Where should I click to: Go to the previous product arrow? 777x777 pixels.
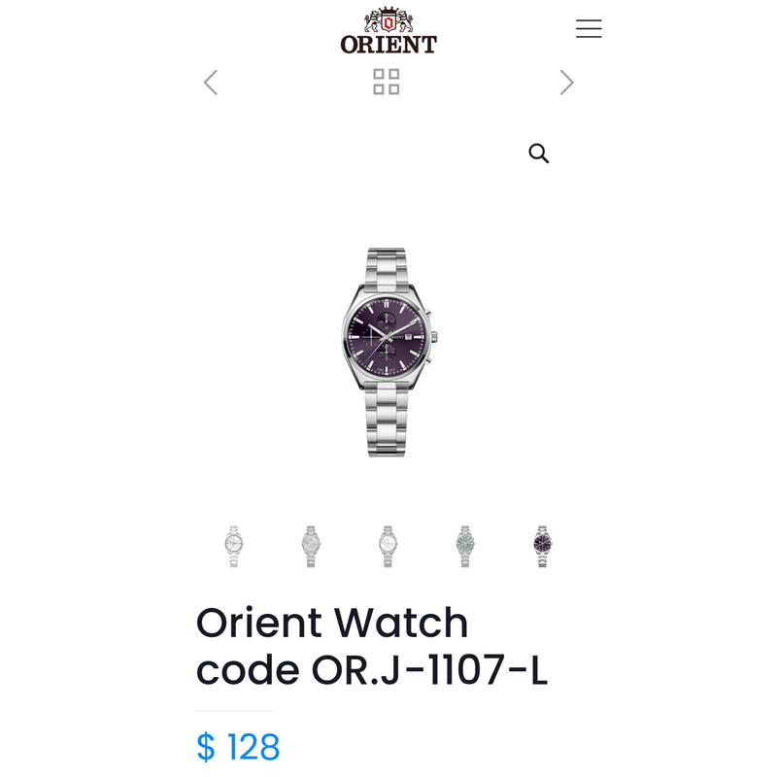point(211,83)
